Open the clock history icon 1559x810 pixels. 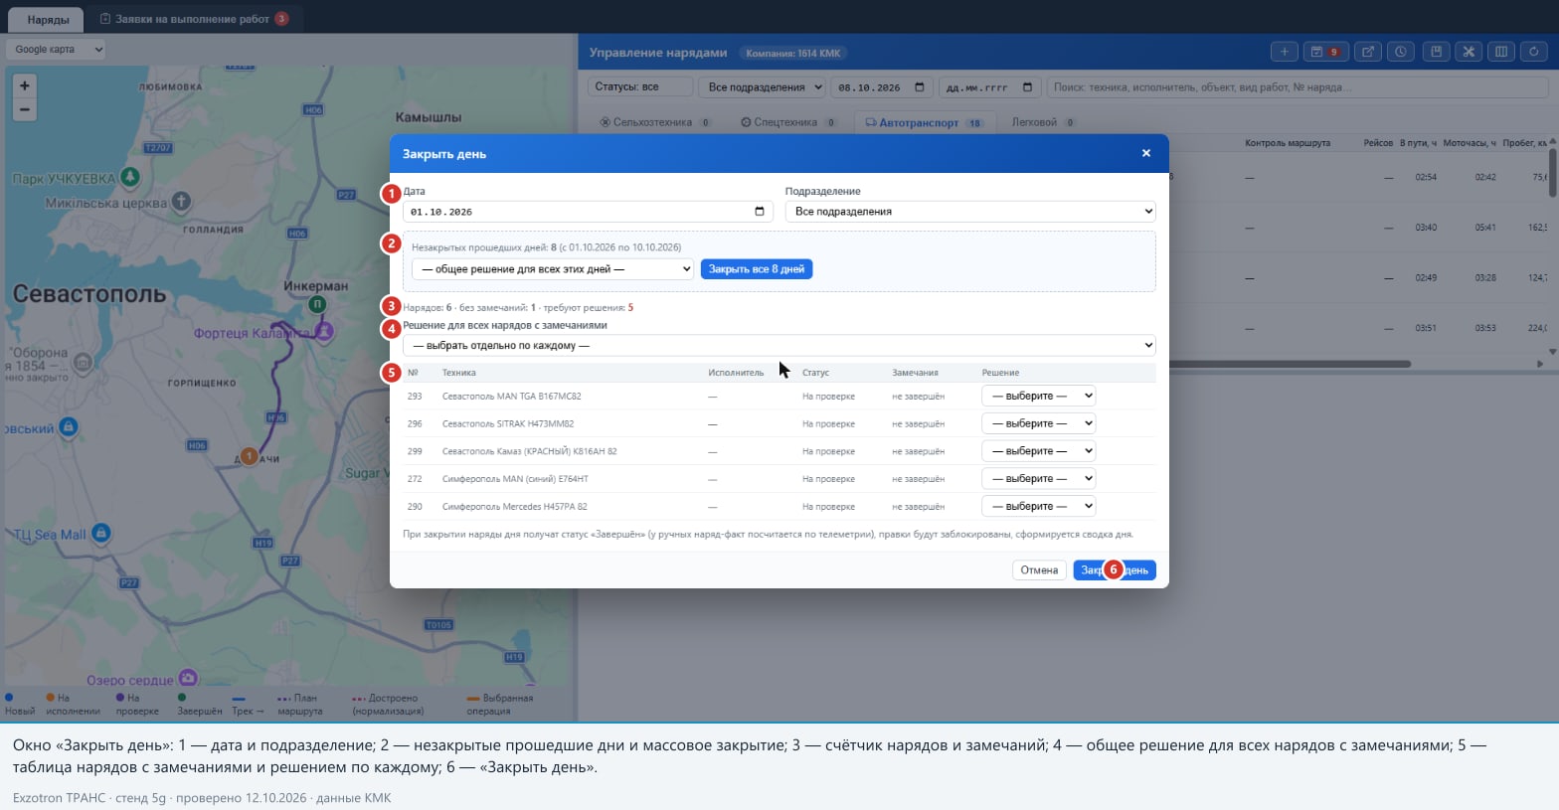click(x=1401, y=52)
